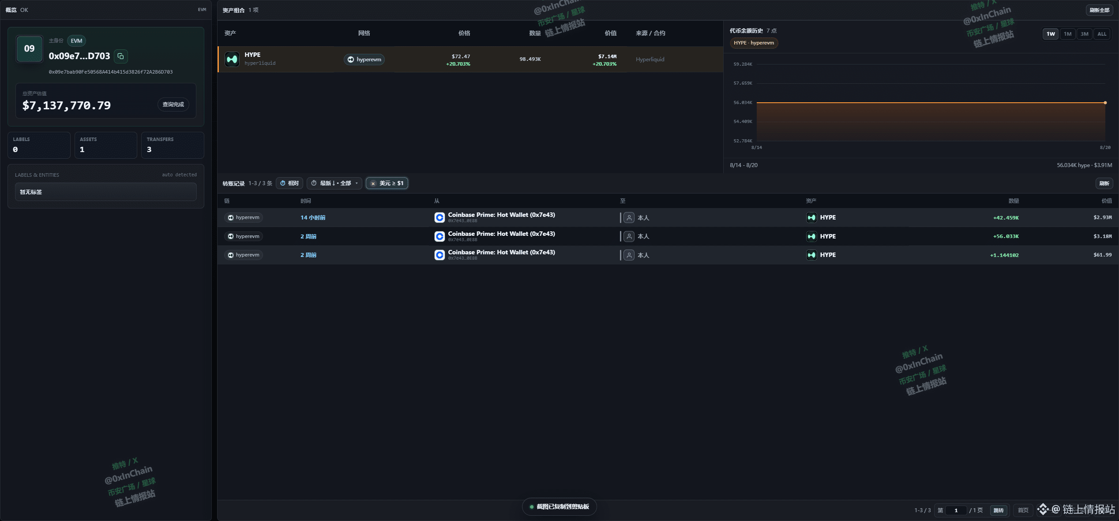1119x521 pixels.
Task: Select the 1M chart range
Action: 1067,34
